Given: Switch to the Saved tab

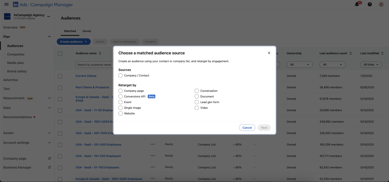Looking at the screenshot, I should coord(87,31).
